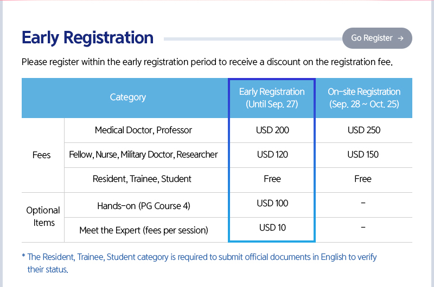Click the USD 150 on-site fee

tap(363, 155)
